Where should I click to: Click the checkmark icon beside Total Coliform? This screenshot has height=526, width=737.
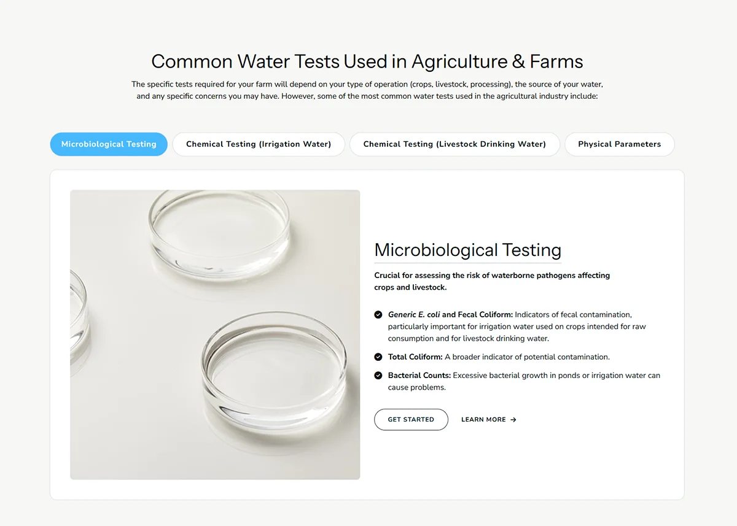(x=378, y=357)
